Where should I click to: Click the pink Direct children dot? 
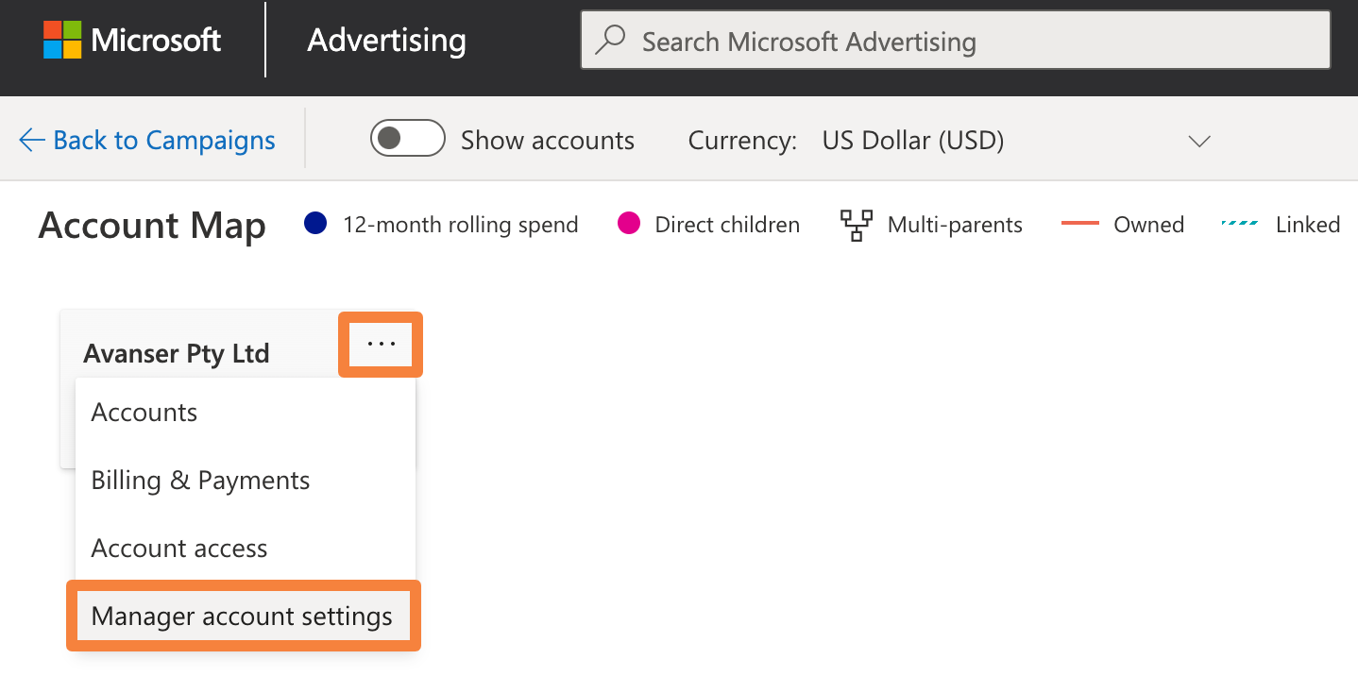pos(628,225)
